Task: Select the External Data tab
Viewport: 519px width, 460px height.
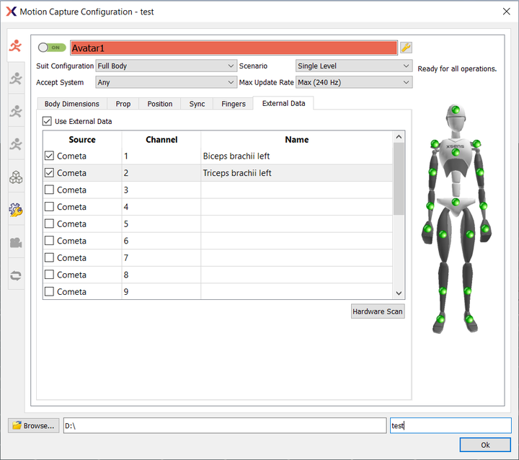Action: (x=284, y=103)
